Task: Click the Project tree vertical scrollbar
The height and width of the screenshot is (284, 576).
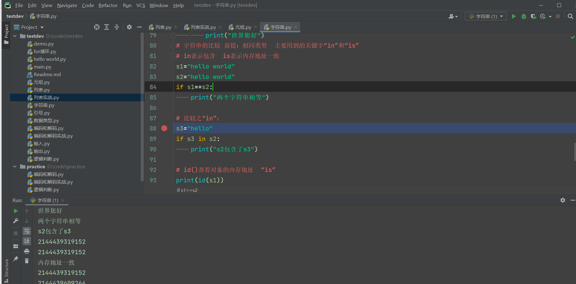Action: pyautogui.click(x=142, y=107)
